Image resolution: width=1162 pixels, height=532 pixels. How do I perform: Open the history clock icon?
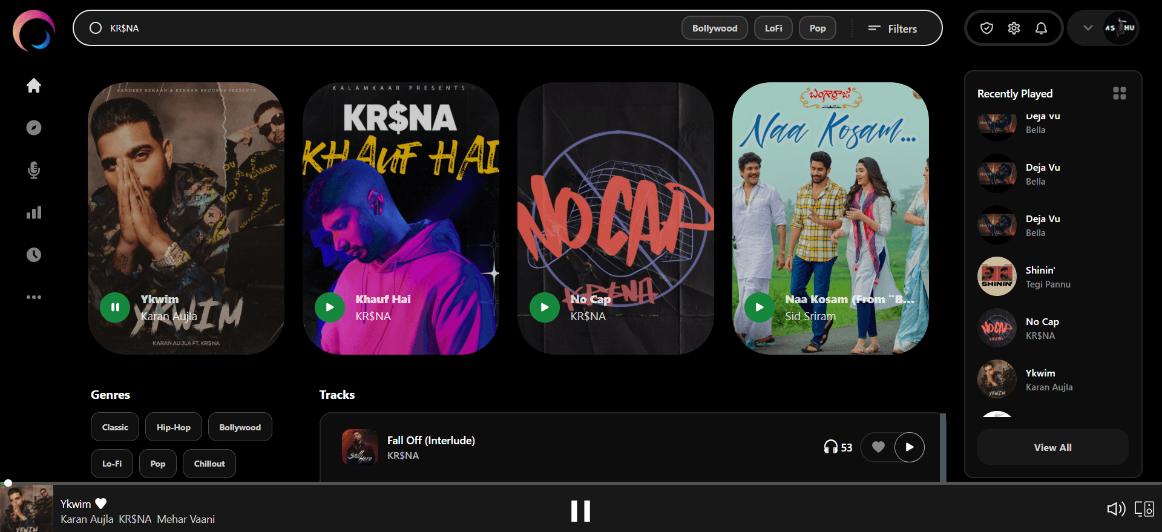pyautogui.click(x=34, y=255)
